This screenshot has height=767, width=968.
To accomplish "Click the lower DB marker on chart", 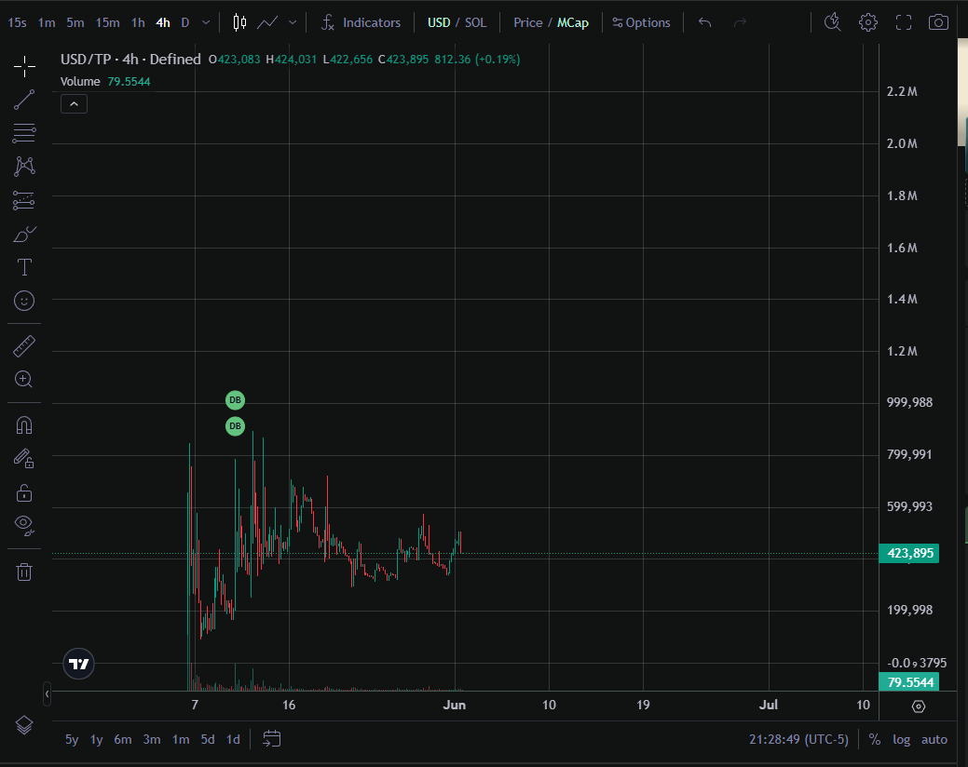I will (x=235, y=426).
